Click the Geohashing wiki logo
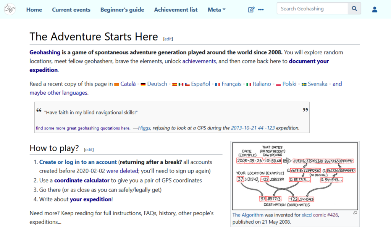 (x=10, y=9)
